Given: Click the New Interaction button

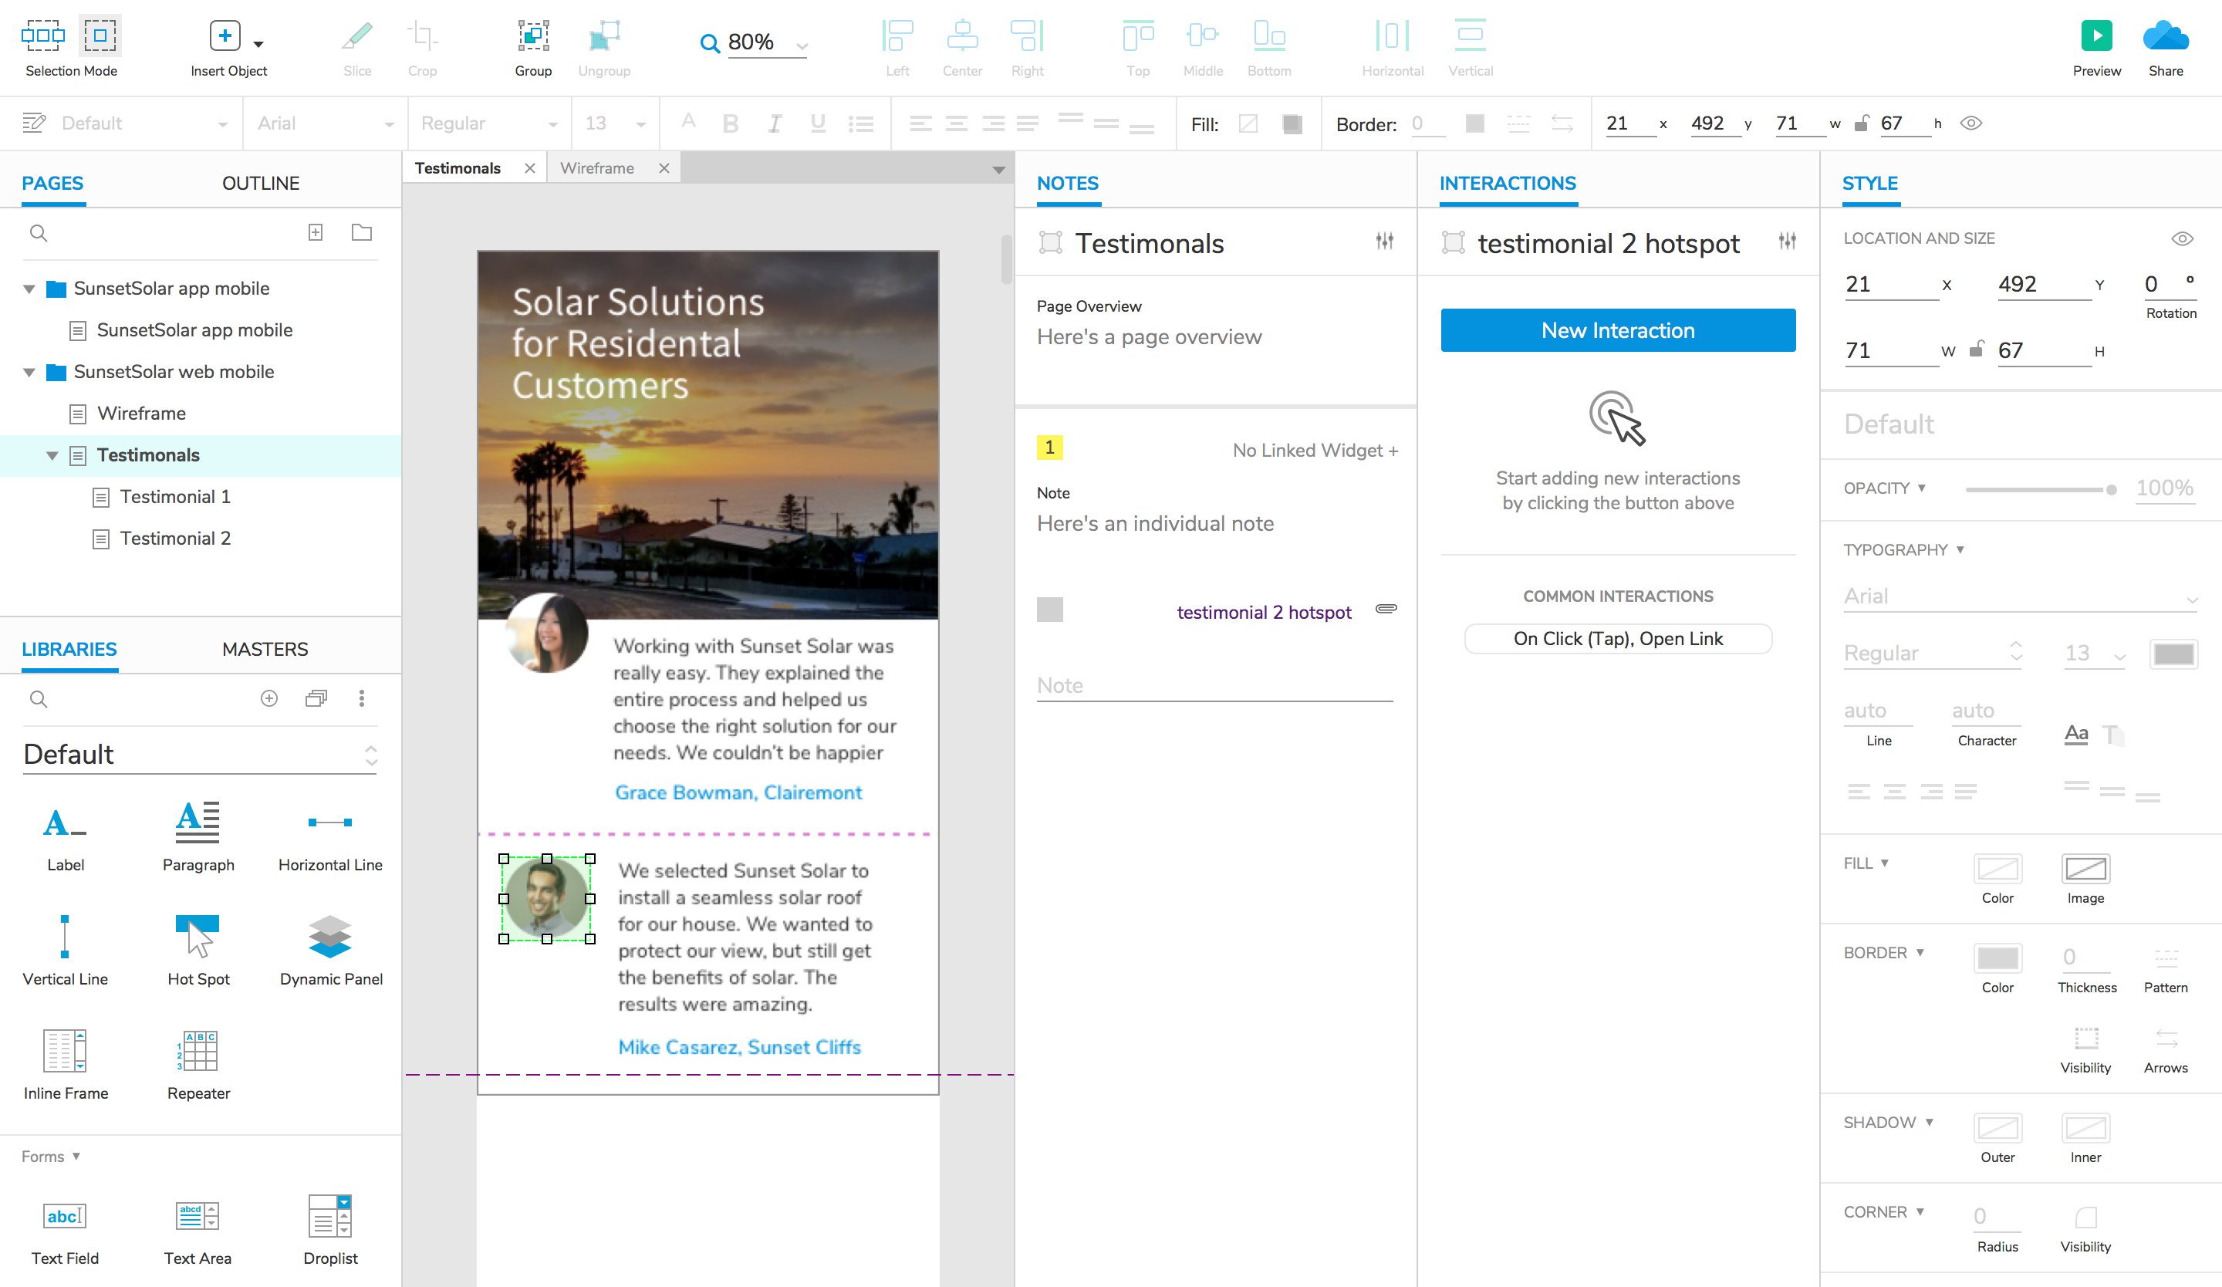Looking at the screenshot, I should pyautogui.click(x=1617, y=330).
